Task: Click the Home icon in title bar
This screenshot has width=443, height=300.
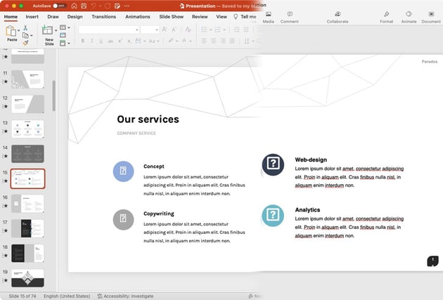Action: click(74, 5)
